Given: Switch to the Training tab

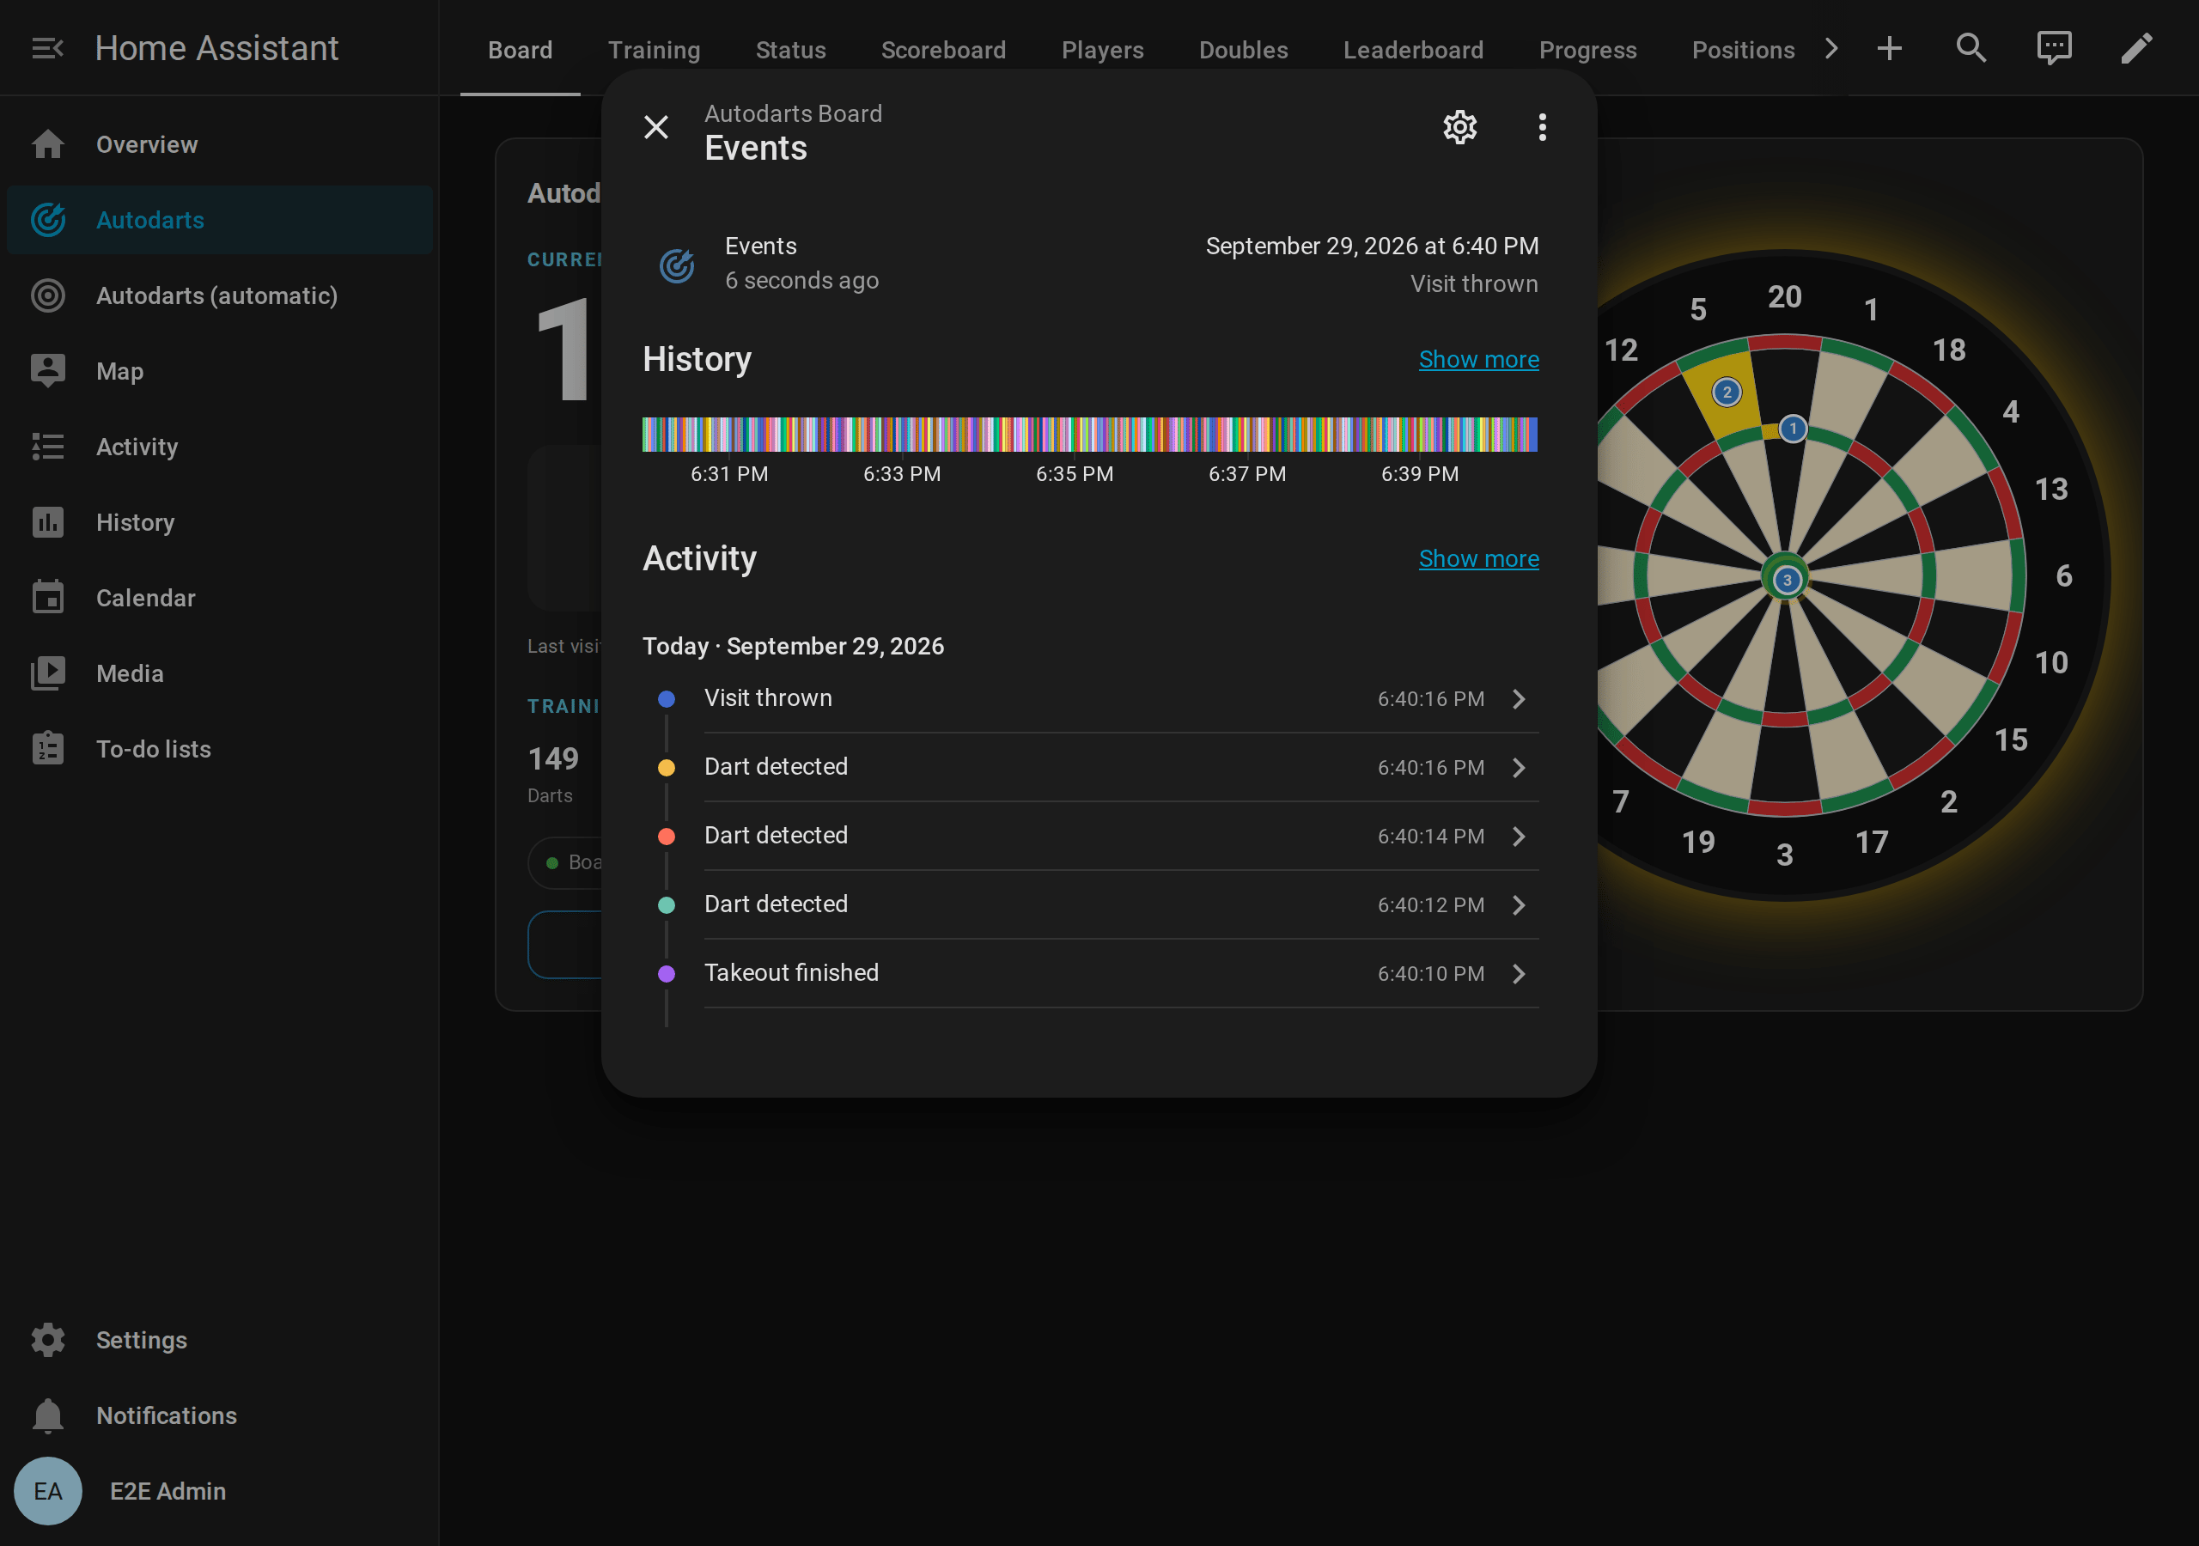Looking at the screenshot, I should 655,50.
